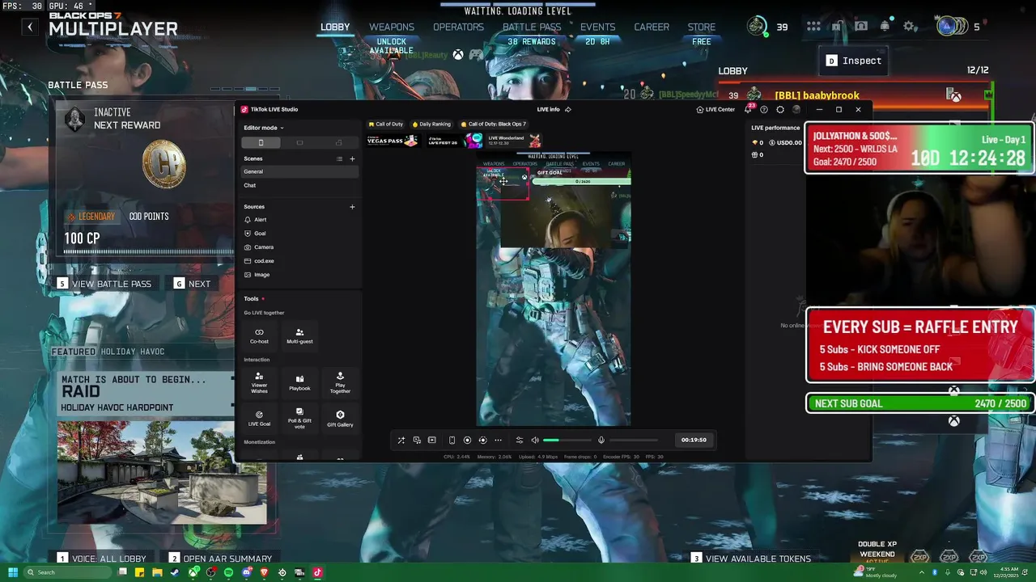Select the cod.exe source
The height and width of the screenshot is (582, 1036).
click(x=299, y=261)
